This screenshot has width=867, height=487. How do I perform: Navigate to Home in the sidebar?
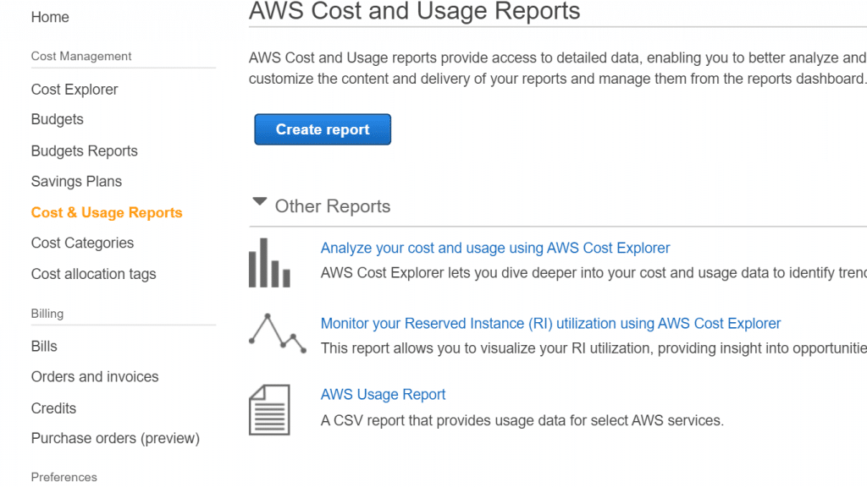pos(50,17)
